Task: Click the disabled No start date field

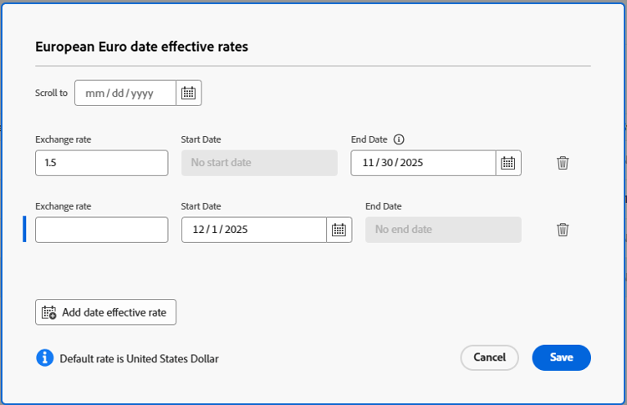Action: [259, 163]
